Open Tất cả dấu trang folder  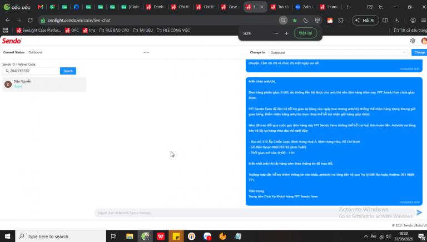coord(410,30)
